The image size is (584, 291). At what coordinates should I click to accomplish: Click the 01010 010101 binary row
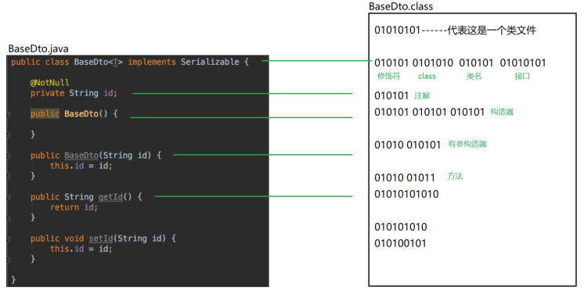click(407, 145)
